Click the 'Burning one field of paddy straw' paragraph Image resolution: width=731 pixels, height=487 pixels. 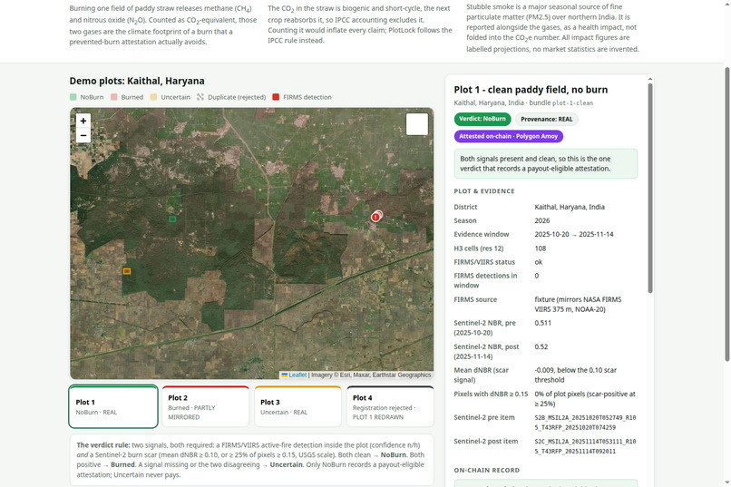163,25
